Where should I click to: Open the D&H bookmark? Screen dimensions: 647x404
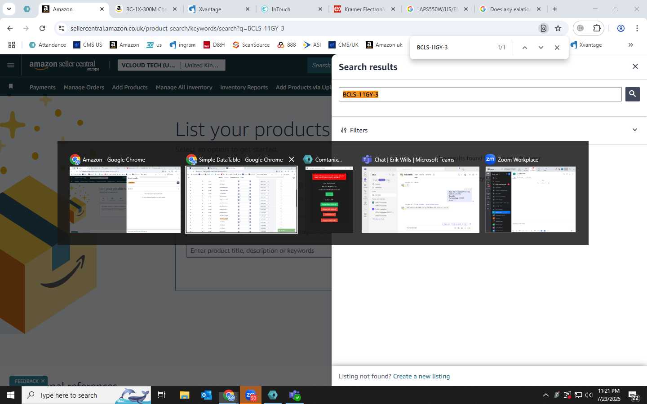[214, 45]
